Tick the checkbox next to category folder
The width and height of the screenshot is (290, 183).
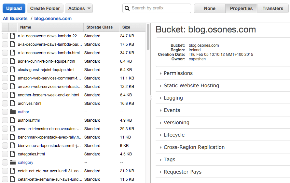tap(5, 163)
